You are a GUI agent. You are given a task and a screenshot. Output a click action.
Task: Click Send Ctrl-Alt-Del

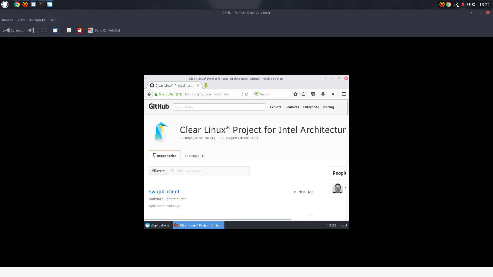tap(104, 30)
